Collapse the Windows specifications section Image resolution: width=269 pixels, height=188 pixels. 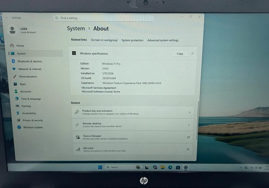193,53
